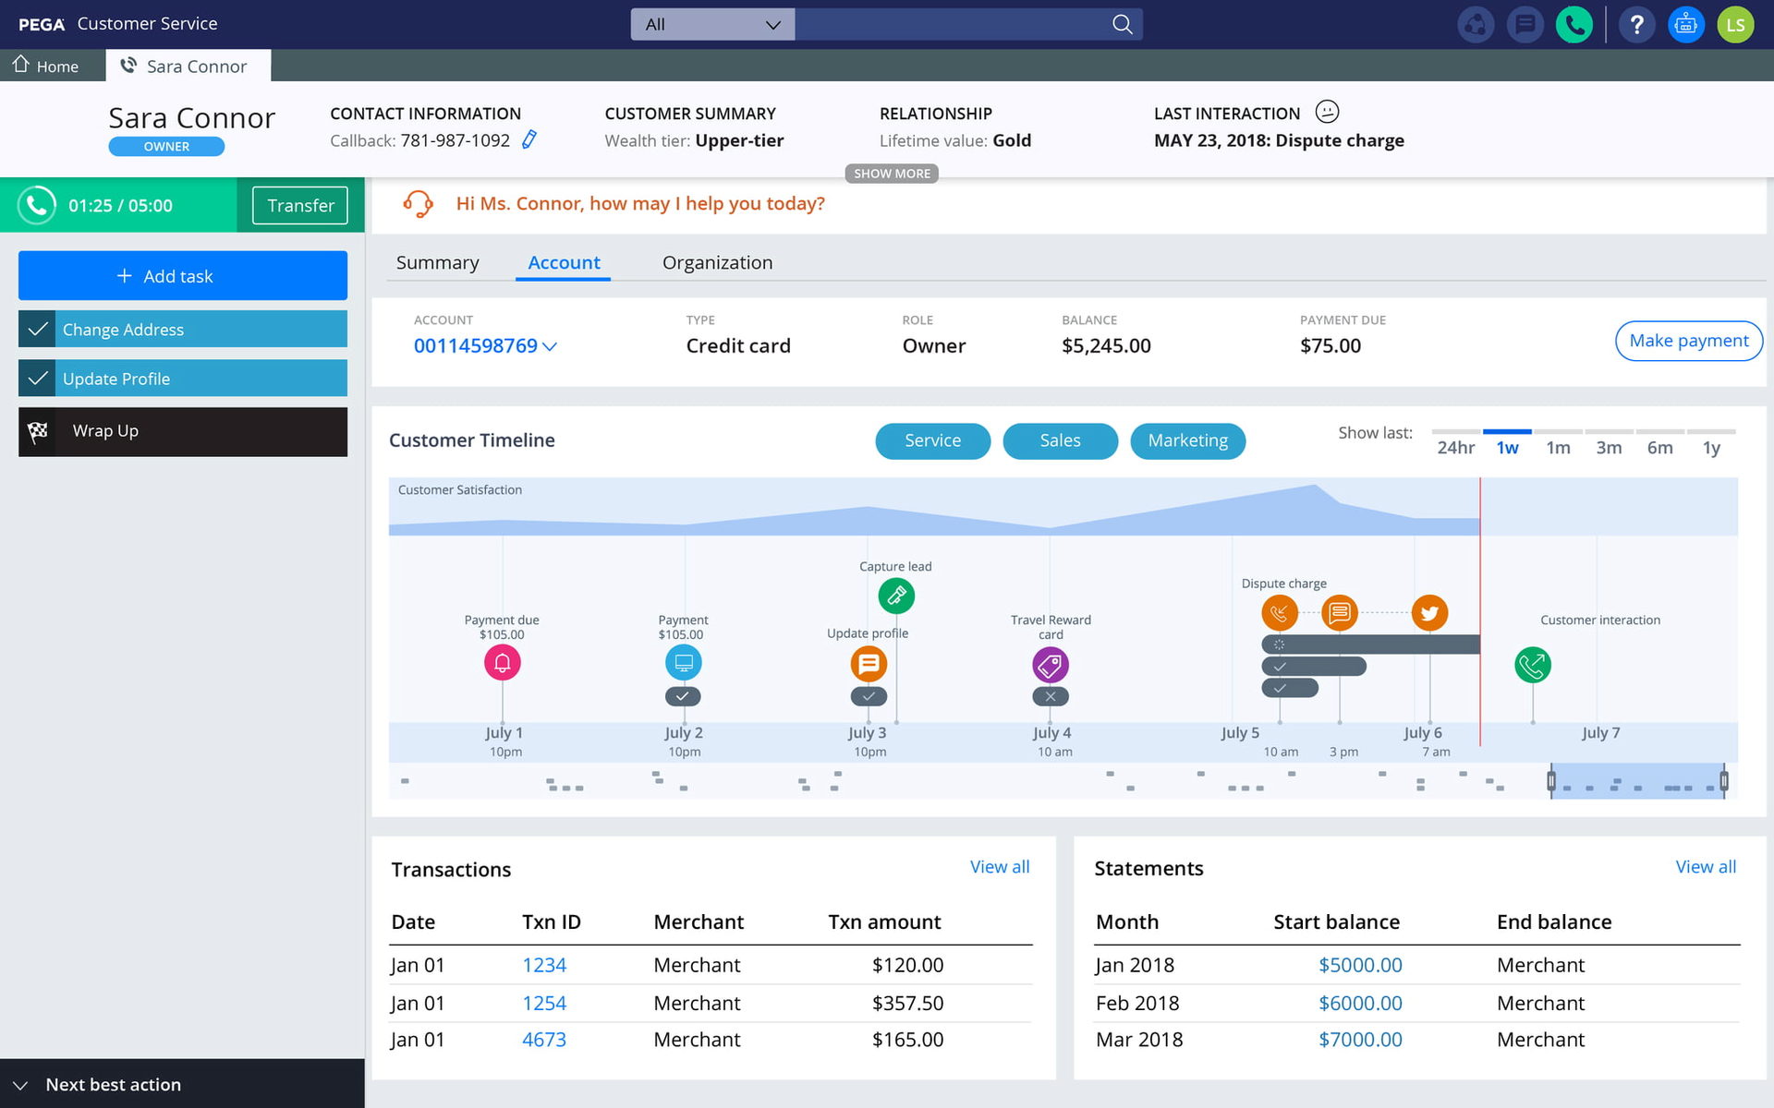Click the pink Payment due bell icon

point(503,663)
